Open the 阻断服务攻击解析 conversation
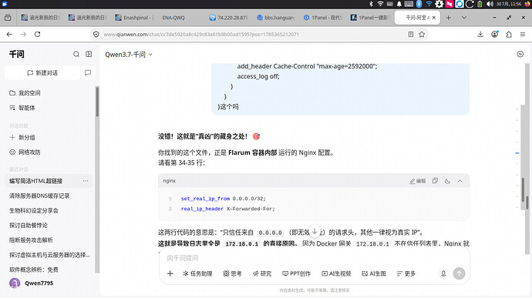Viewport: 532px width, 298px height. coord(31,240)
